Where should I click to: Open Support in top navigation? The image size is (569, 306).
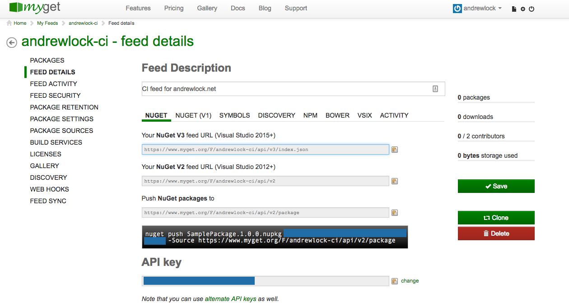coord(296,8)
